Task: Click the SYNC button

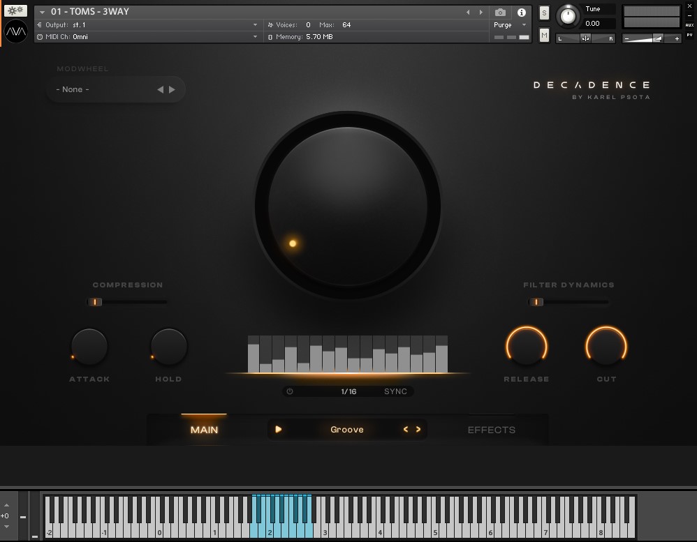Action: (395, 391)
